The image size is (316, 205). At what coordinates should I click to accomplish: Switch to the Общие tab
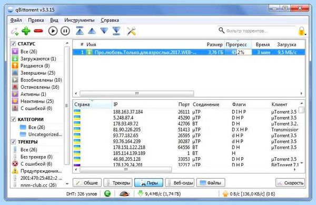[x=87, y=183]
